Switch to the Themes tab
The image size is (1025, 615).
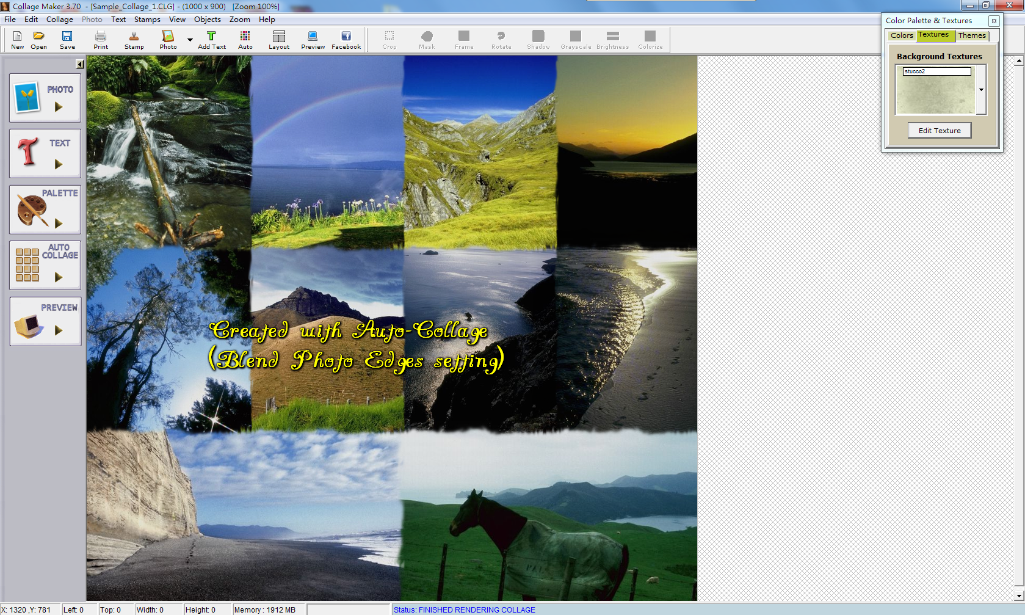point(971,35)
